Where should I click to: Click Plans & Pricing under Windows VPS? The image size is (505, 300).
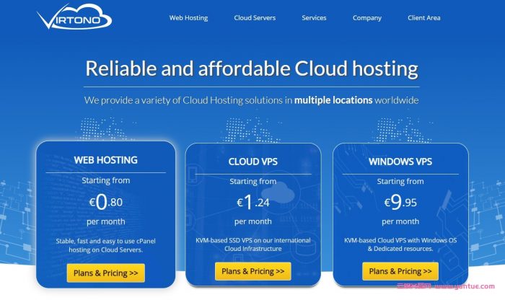point(400,271)
